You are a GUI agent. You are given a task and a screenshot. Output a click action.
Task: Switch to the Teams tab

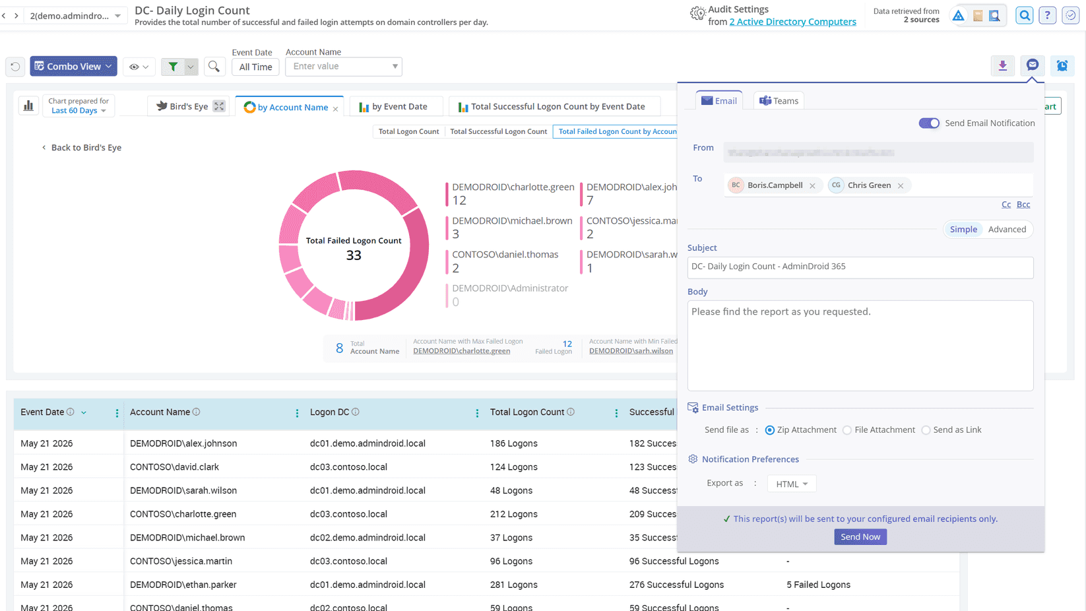click(779, 100)
